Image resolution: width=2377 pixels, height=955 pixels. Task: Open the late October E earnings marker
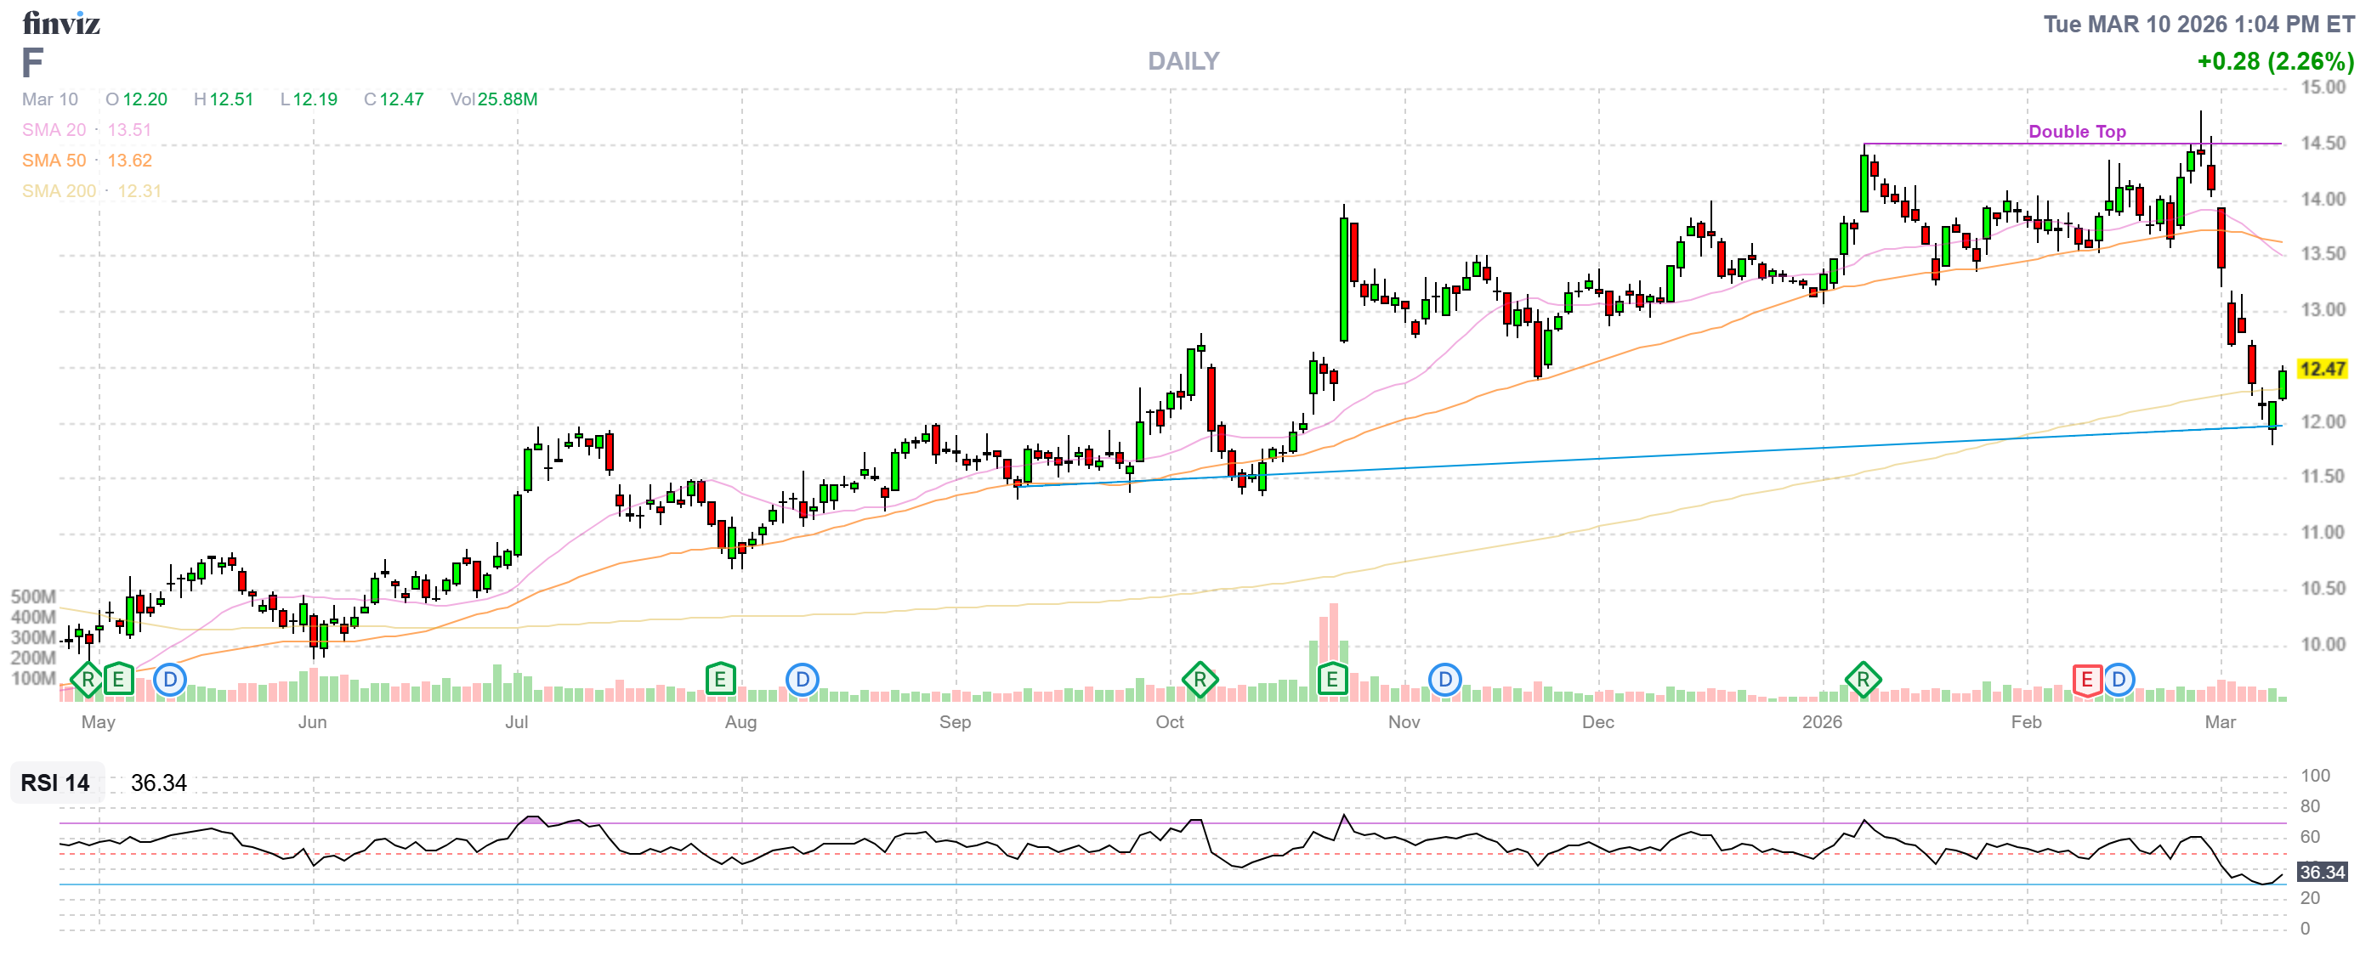tap(1331, 681)
